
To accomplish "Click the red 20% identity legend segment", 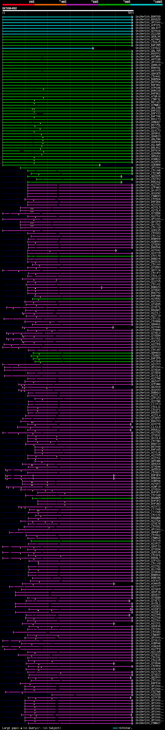I will click(19, 5).
